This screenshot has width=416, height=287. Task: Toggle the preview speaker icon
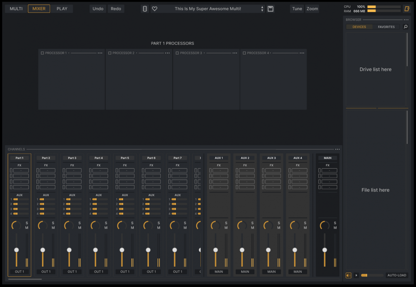[348, 275]
